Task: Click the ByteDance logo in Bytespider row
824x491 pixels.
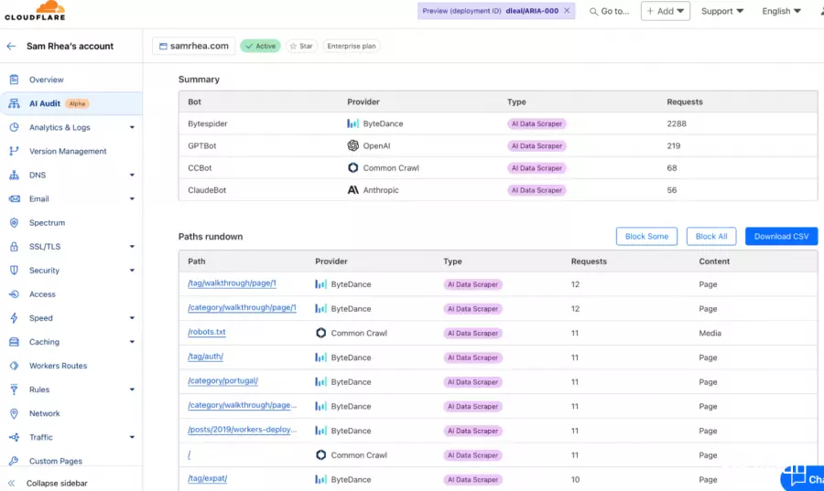Action: pyautogui.click(x=353, y=123)
